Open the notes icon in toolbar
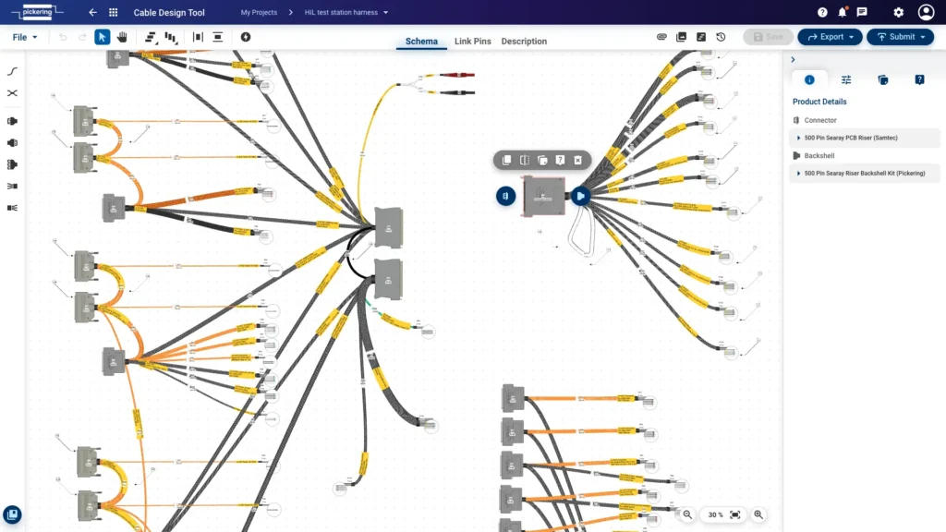This screenshot has width=946, height=532. (701, 37)
